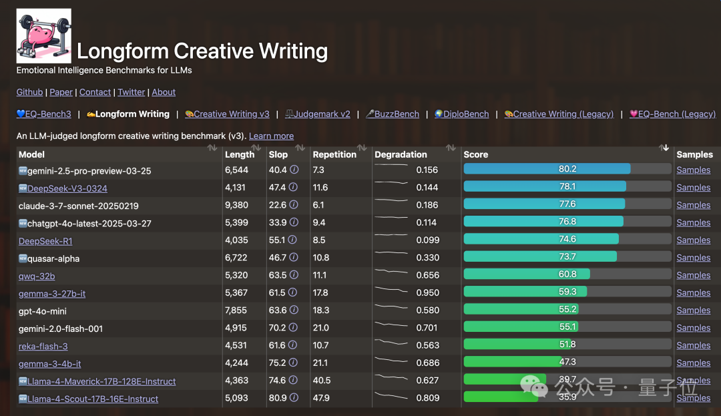721x416 pixels.
Task: Switch to Judgemark v2 tab
Action: (317, 114)
